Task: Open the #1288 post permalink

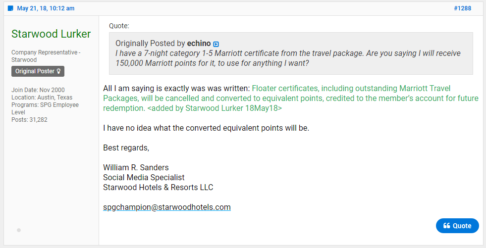Action: click(462, 8)
